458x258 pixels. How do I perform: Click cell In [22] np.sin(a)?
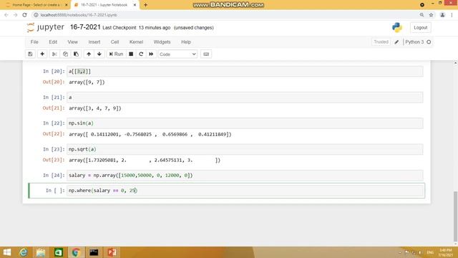click(245, 123)
